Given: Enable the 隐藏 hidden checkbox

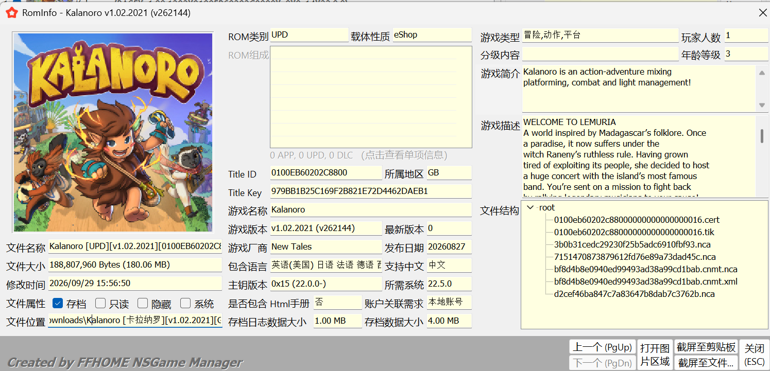Looking at the screenshot, I should [x=143, y=303].
